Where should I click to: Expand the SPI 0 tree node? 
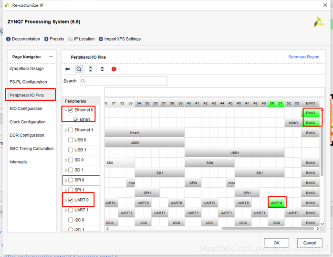66,180
